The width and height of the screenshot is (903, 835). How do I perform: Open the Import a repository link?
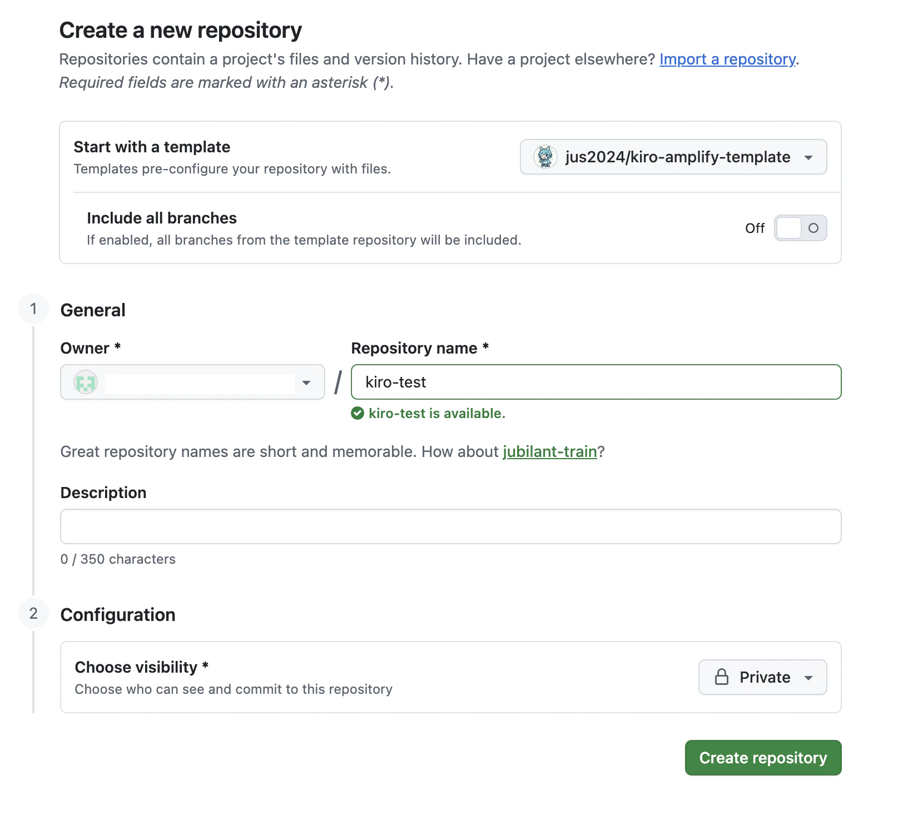[727, 59]
